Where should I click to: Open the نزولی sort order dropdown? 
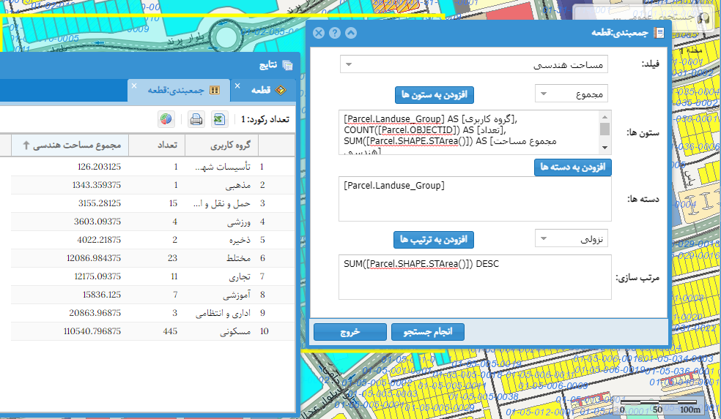click(572, 238)
